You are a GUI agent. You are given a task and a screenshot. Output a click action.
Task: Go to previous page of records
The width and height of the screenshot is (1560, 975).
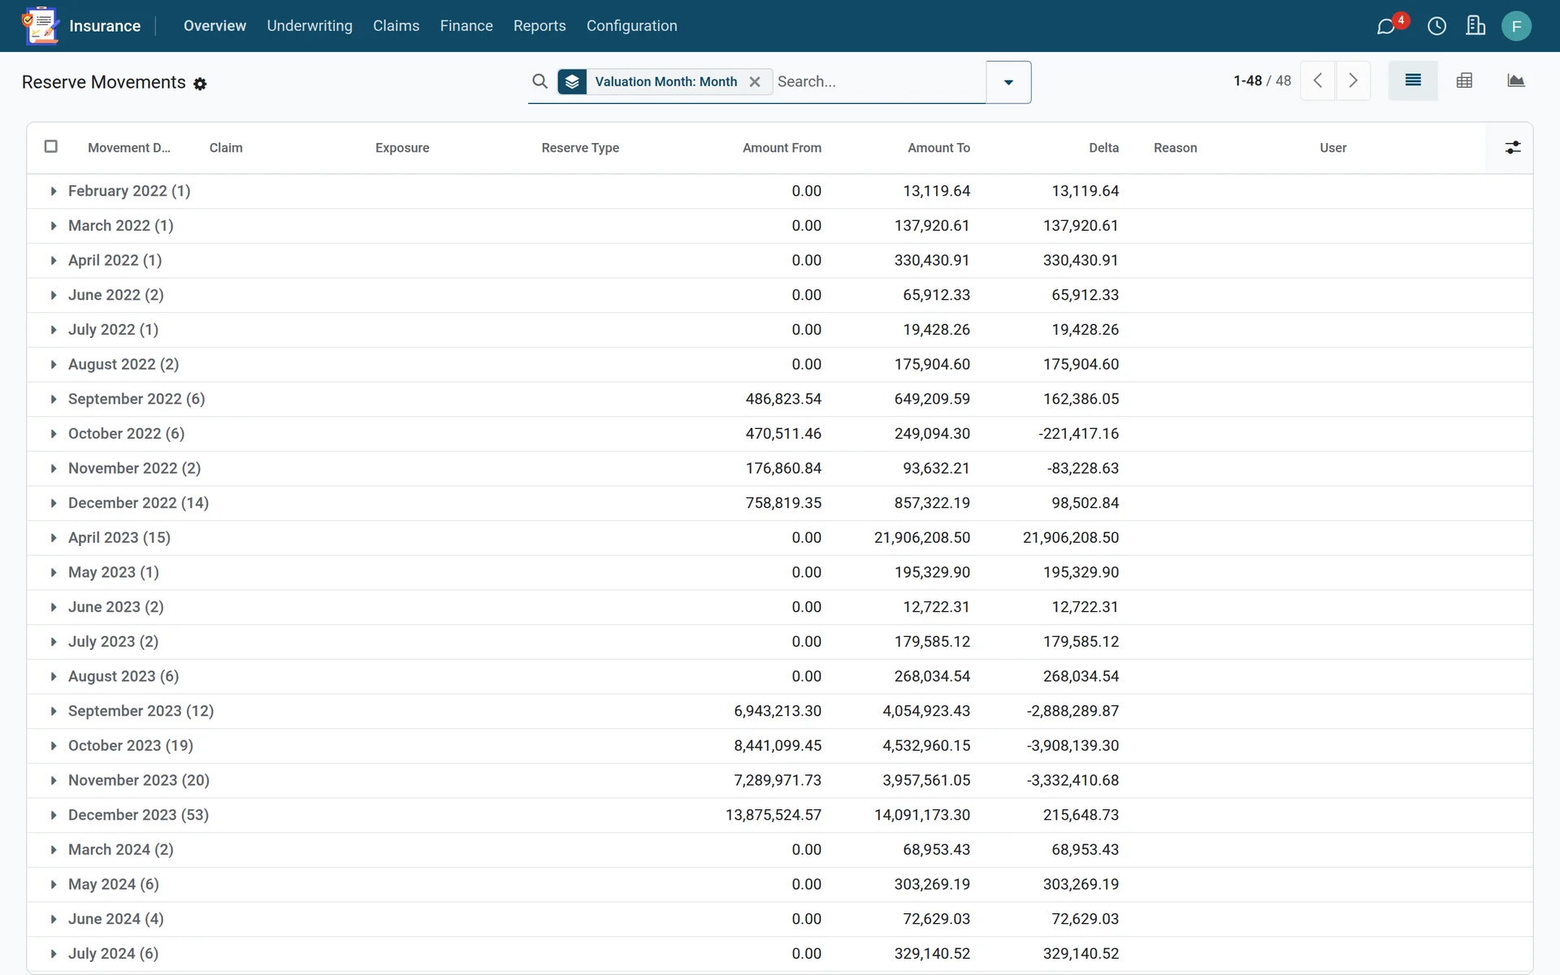(x=1318, y=80)
